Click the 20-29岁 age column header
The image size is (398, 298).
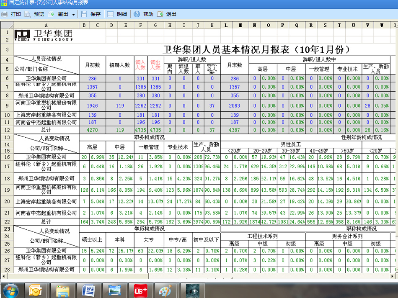tap(263, 151)
